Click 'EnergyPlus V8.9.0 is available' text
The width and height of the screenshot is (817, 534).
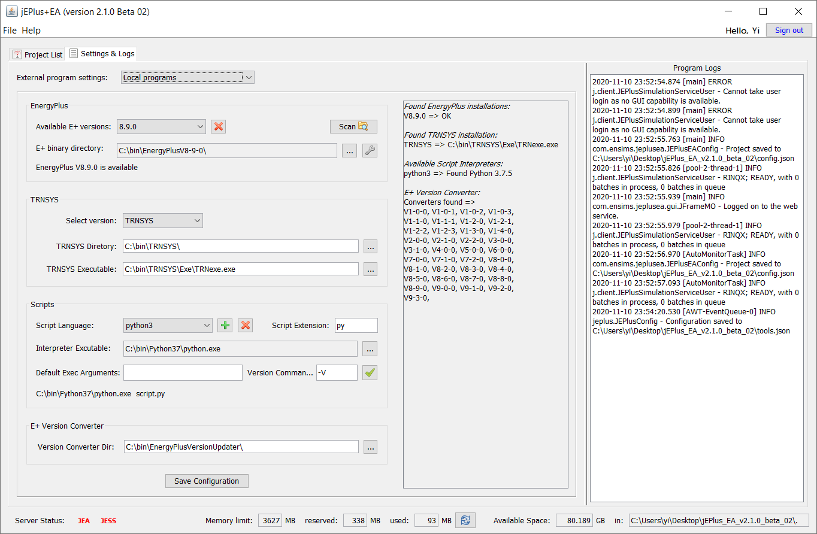point(87,168)
